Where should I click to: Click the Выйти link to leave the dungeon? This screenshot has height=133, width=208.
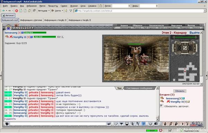coord(194,33)
